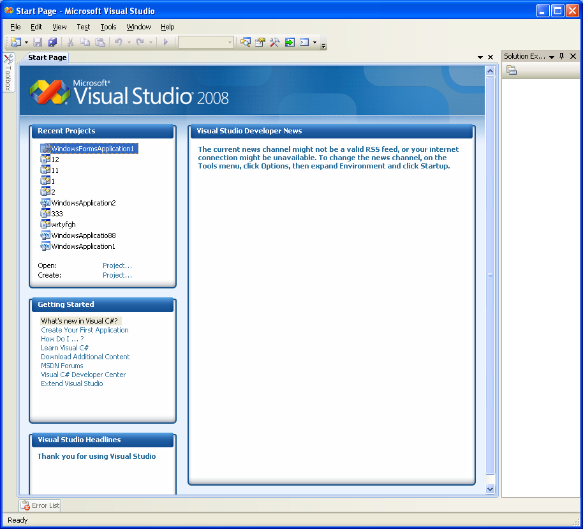This screenshot has height=529, width=583.
Task: Click the Save All toolbar icon
Action: coord(52,42)
